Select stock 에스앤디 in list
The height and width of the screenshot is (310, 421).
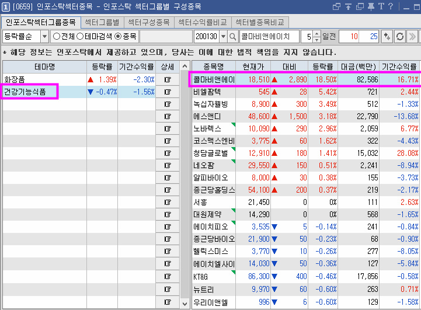[x=305, y=117]
